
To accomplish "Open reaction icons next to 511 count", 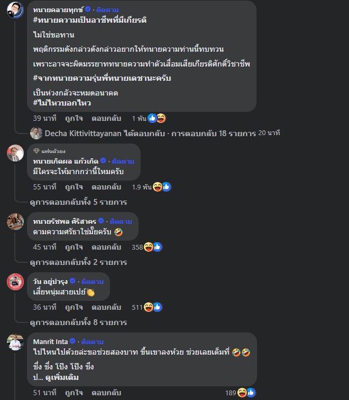I will [x=153, y=307].
